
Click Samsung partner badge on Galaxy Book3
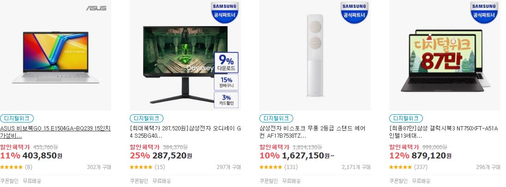484,12
